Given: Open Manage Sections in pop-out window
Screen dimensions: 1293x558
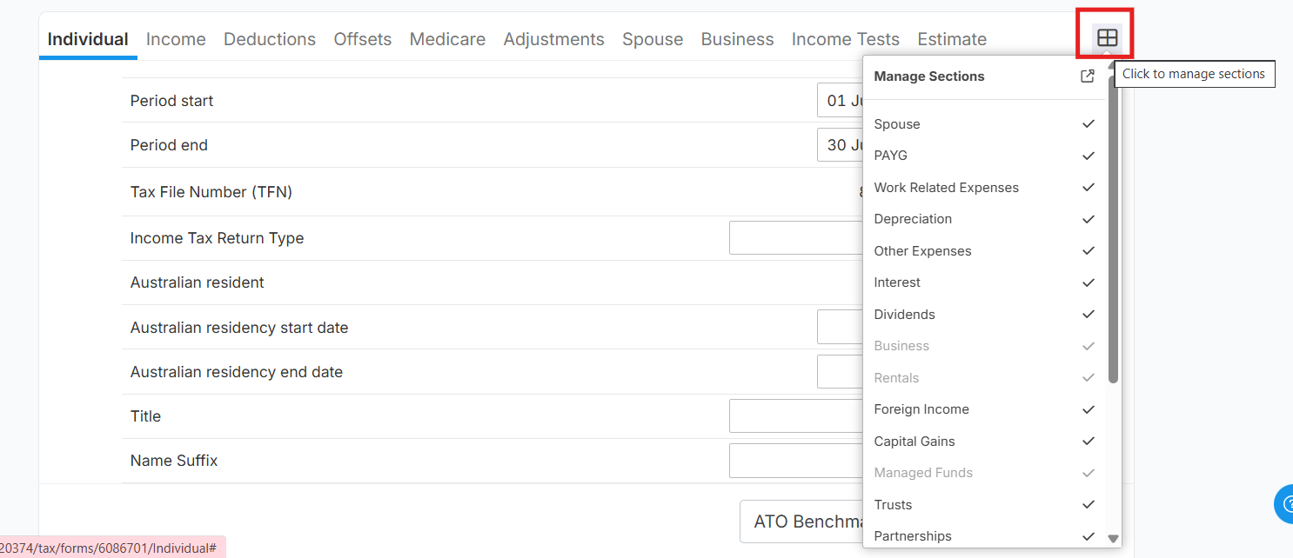Looking at the screenshot, I should click(x=1088, y=76).
